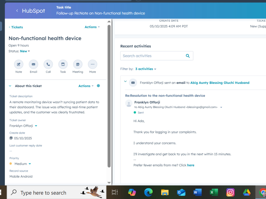Open the Email compose icon

pyautogui.click(x=34, y=64)
